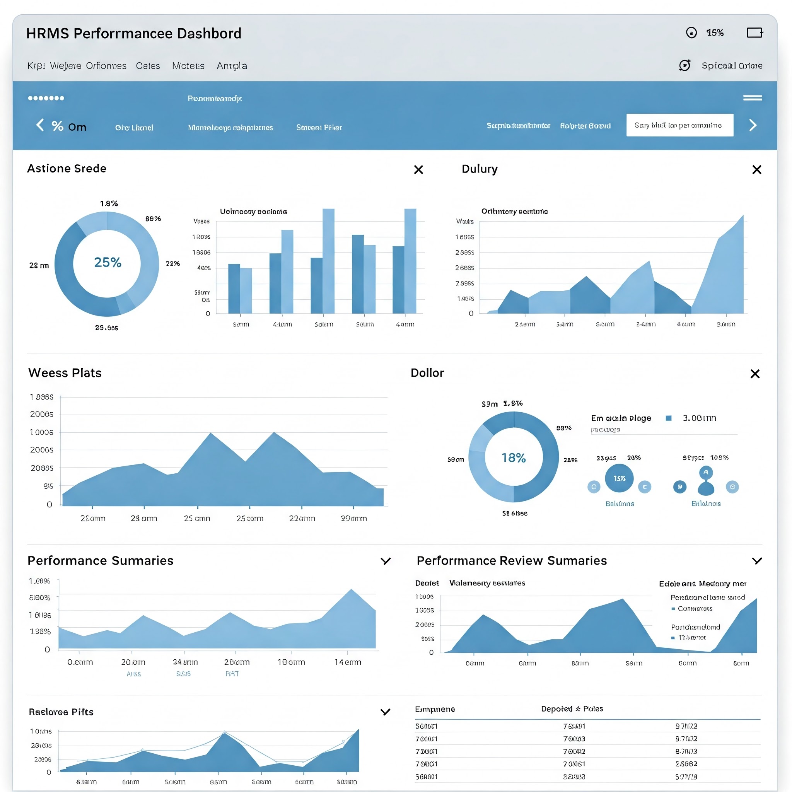Click the right arrow on the blue toolbar

pyautogui.click(x=753, y=125)
